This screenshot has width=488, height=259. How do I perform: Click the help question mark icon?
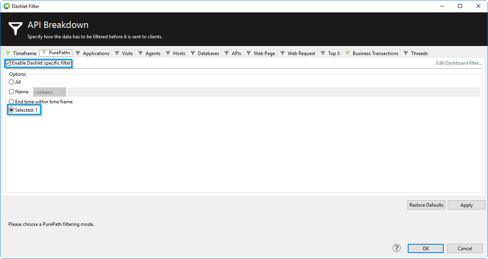point(396,248)
